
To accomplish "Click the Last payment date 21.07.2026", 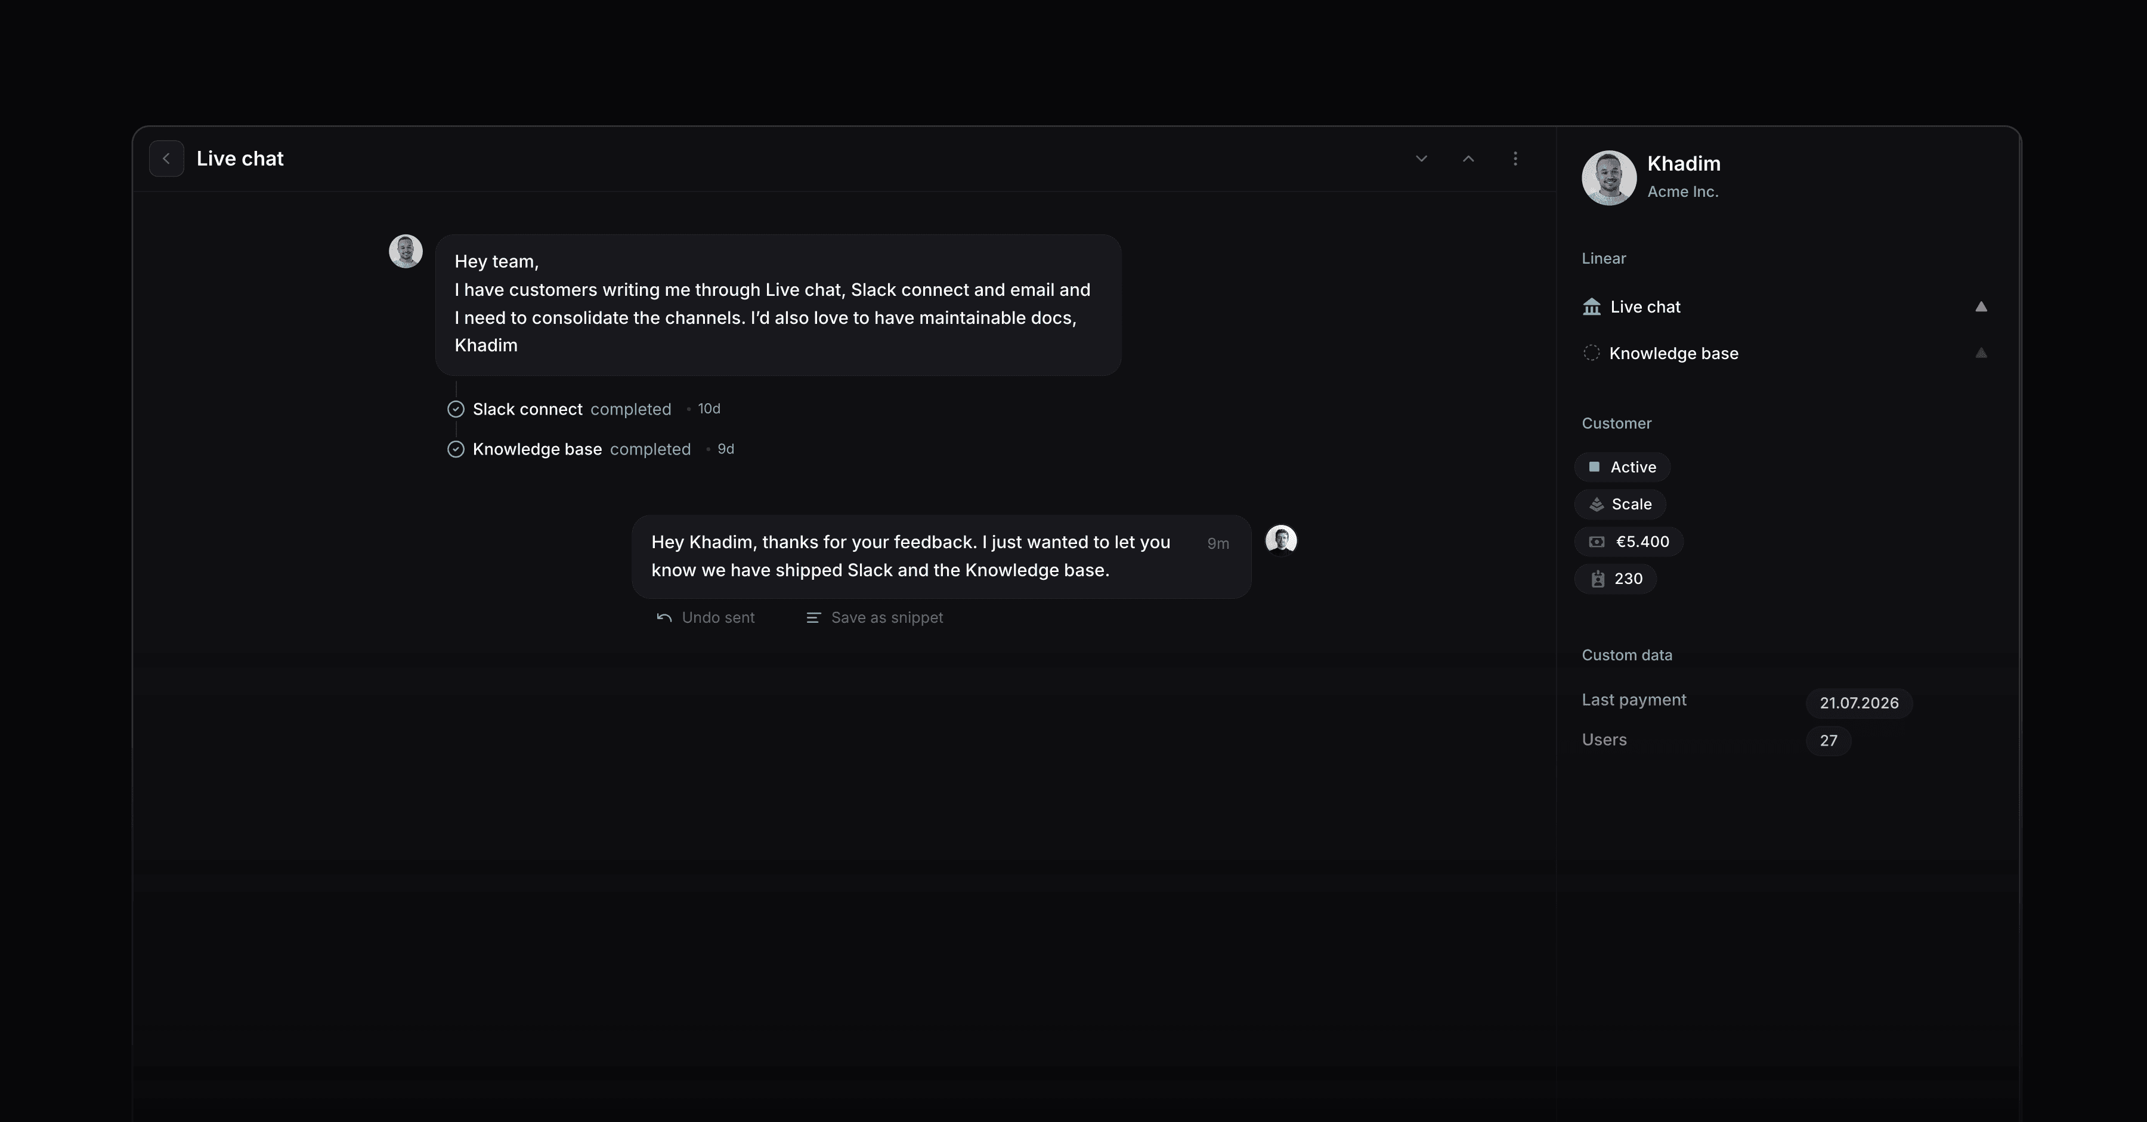I will click(x=1858, y=703).
